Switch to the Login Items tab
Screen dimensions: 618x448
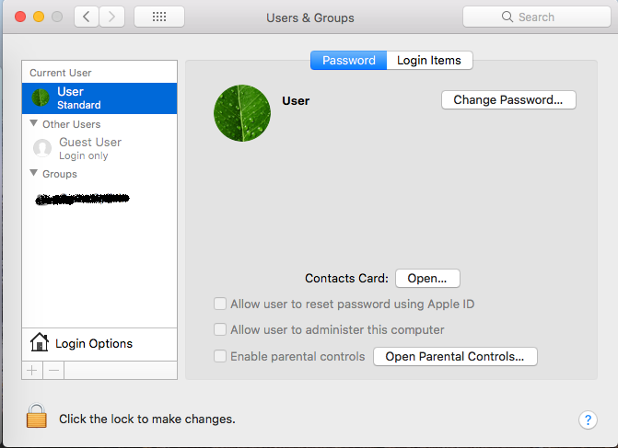coord(429,60)
